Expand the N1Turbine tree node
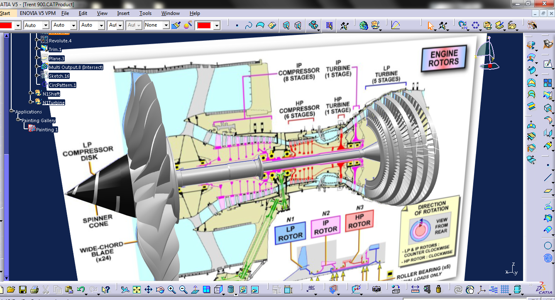Screen dimensions: 555x300 [x=31, y=102]
